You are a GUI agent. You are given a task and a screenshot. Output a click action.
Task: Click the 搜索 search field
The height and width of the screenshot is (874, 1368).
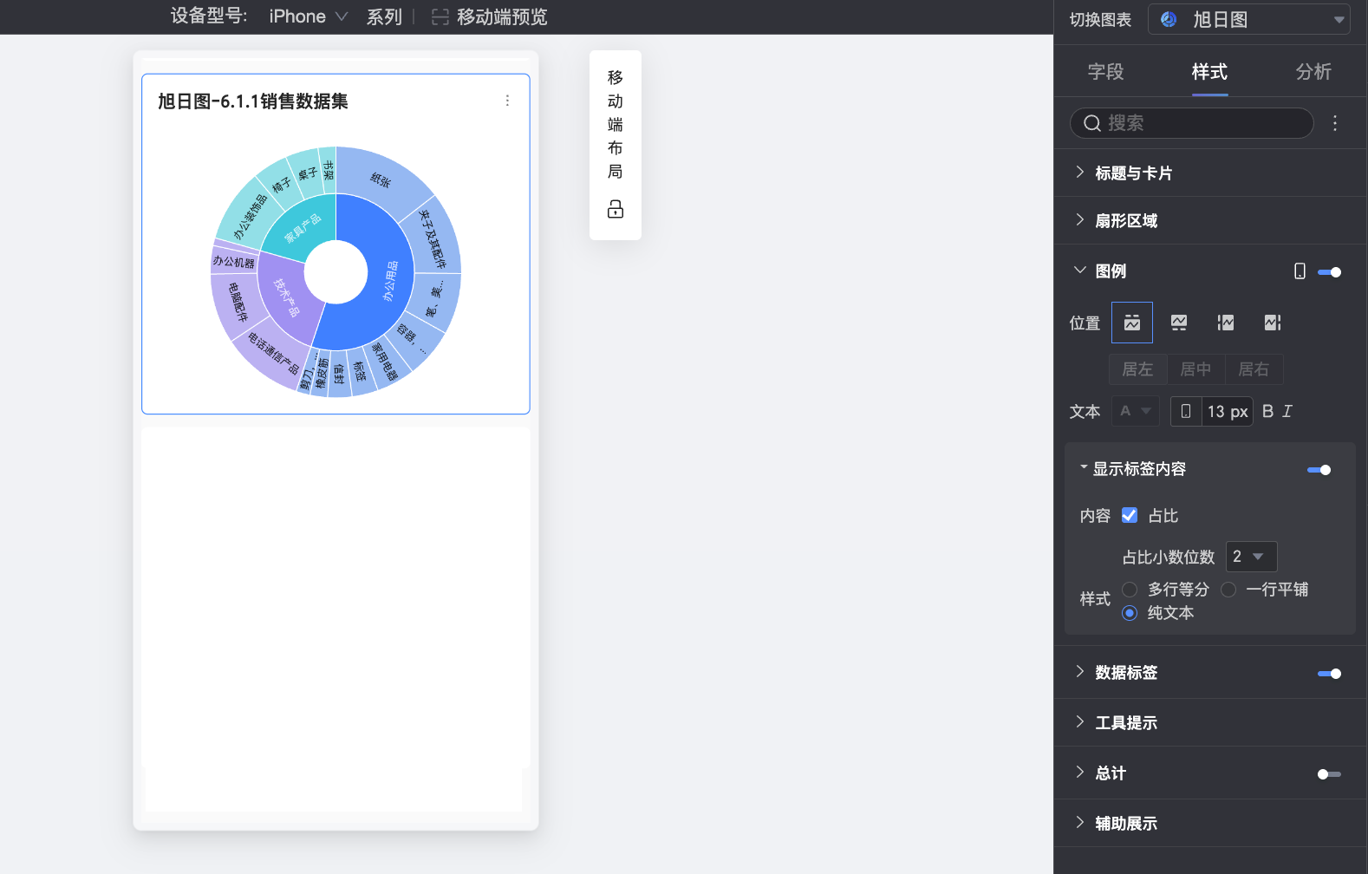1192,123
